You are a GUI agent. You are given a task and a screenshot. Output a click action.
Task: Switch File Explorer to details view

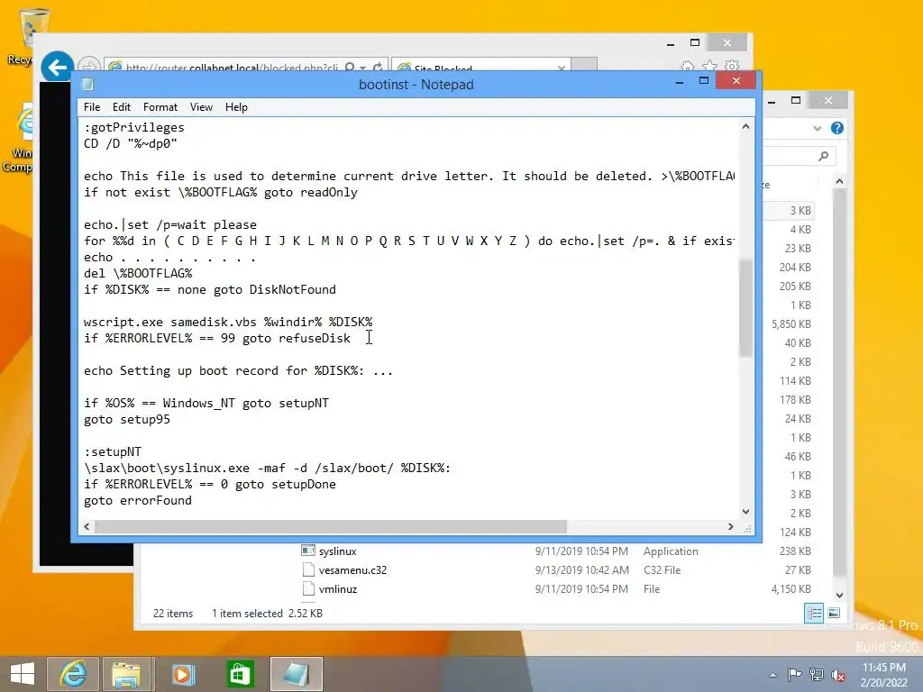pos(814,613)
